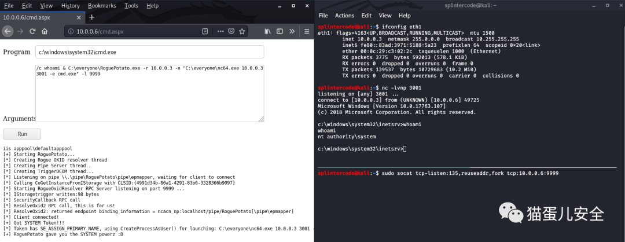Open page actions three-dot menu

pyautogui.click(x=220, y=31)
